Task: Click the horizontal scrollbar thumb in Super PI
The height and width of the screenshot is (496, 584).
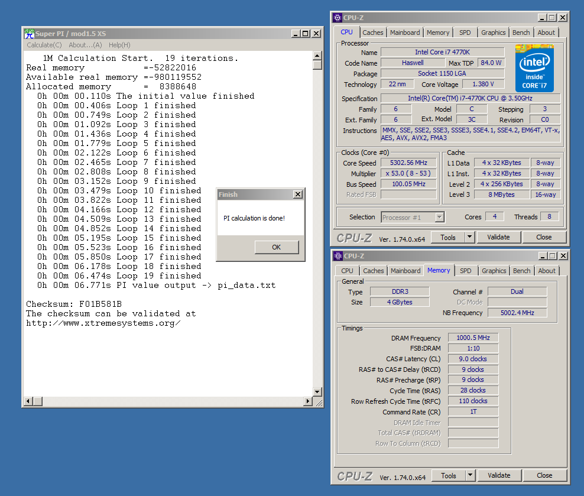Action: [38, 401]
